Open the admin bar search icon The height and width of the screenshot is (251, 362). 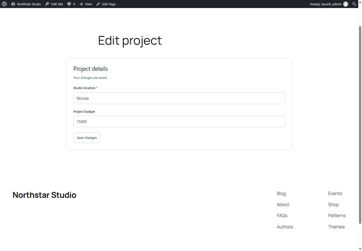tap(354, 4)
